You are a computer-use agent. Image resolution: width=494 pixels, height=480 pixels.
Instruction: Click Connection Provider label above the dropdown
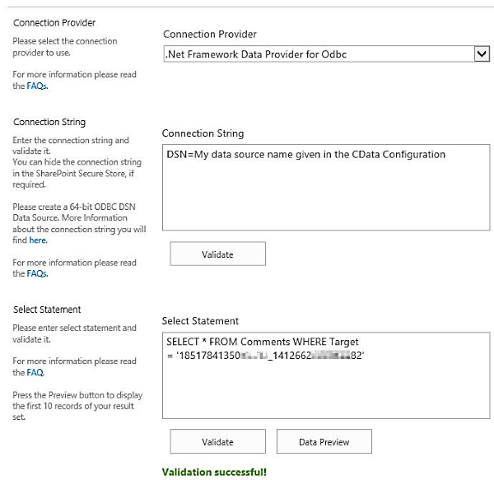pos(210,34)
